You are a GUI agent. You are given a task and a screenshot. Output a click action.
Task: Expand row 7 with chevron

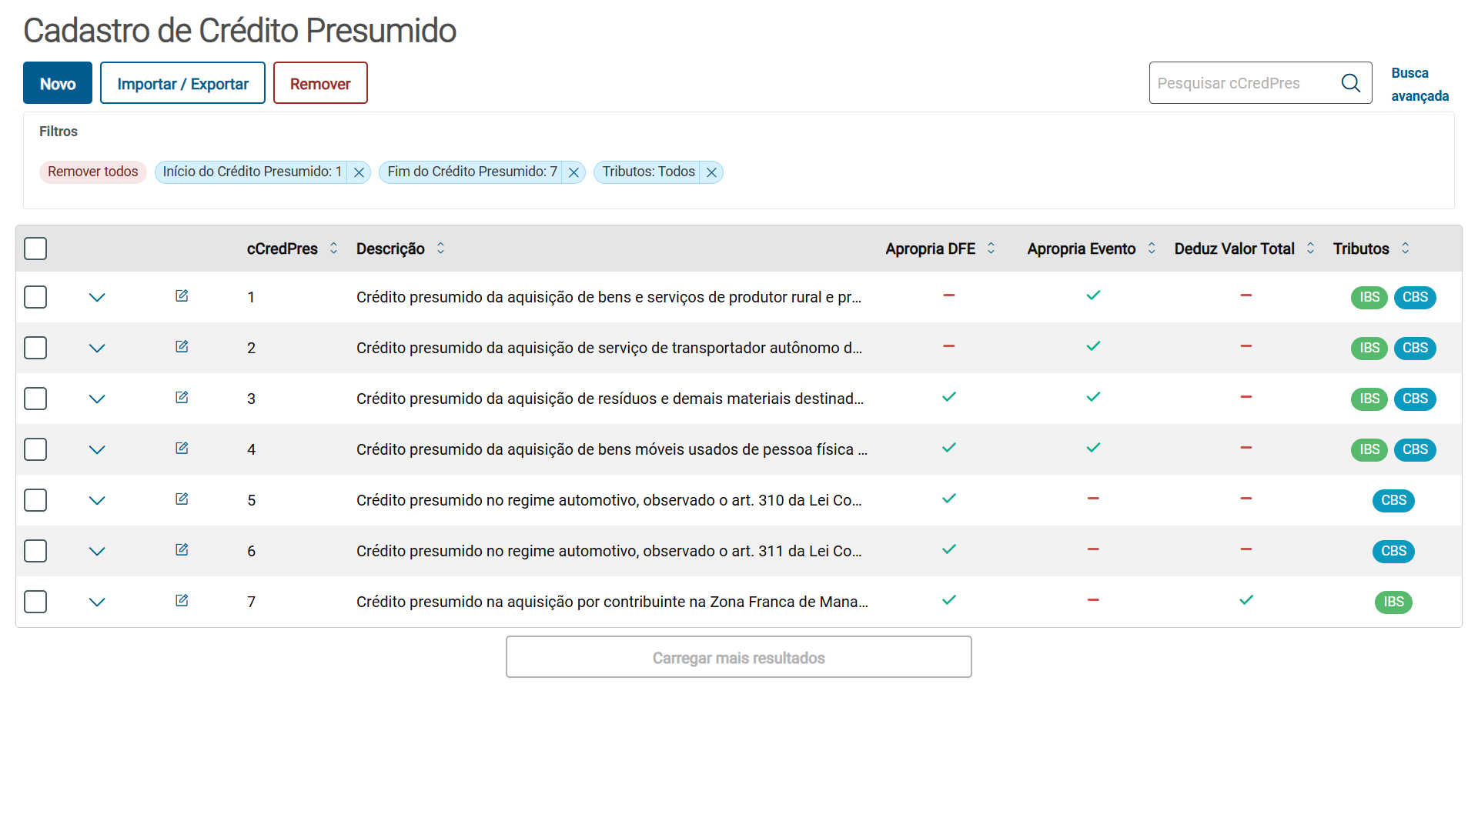coord(97,602)
